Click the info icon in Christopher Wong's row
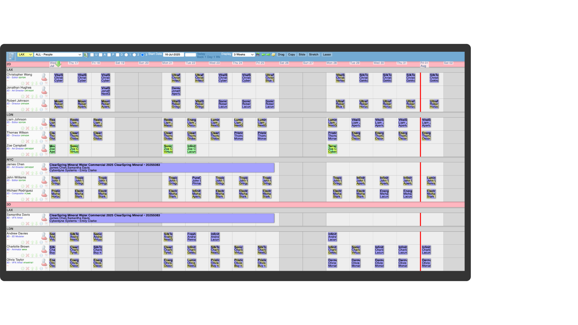This screenshot has height=325, width=578. (x=41, y=83)
